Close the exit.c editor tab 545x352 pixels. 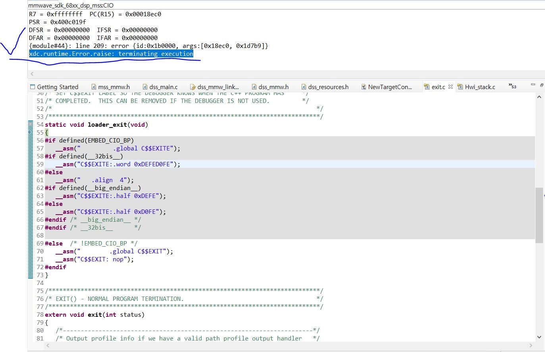point(451,86)
